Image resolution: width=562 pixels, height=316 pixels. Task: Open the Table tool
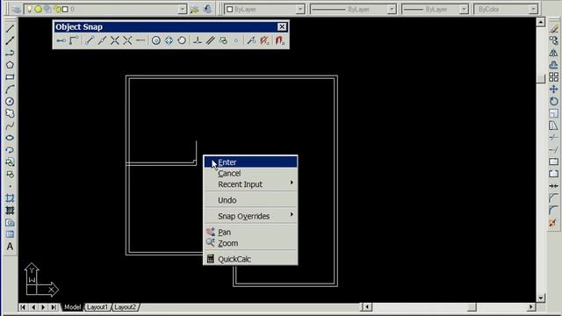(x=10, y=234)
